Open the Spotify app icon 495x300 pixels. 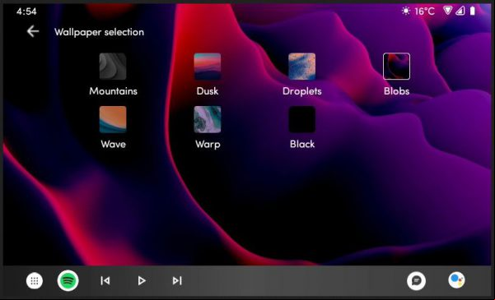click(x=68, y=280)
